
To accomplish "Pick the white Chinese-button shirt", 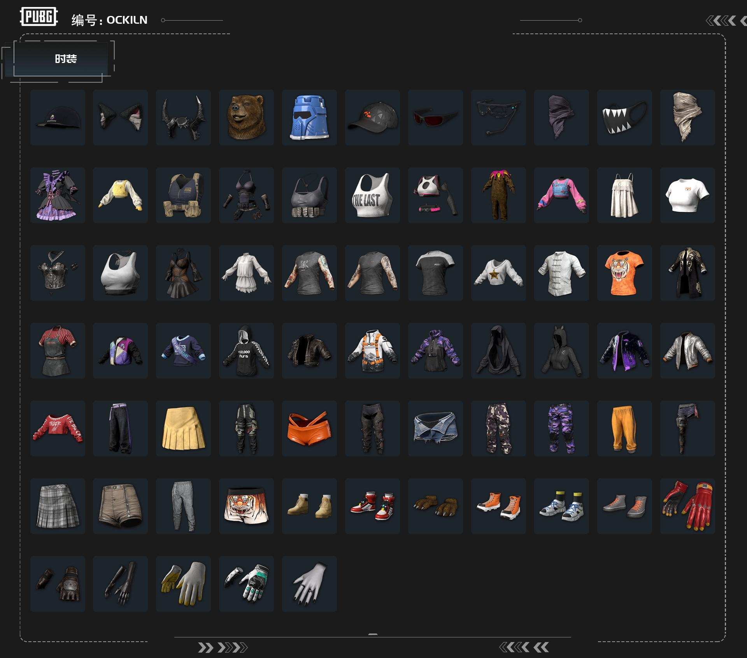I will click(561, 273).
